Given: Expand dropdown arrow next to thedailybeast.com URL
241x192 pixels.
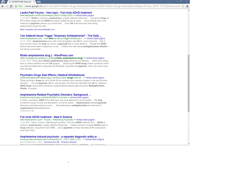Looking at the screenshot, I should (x=85, y=38).
